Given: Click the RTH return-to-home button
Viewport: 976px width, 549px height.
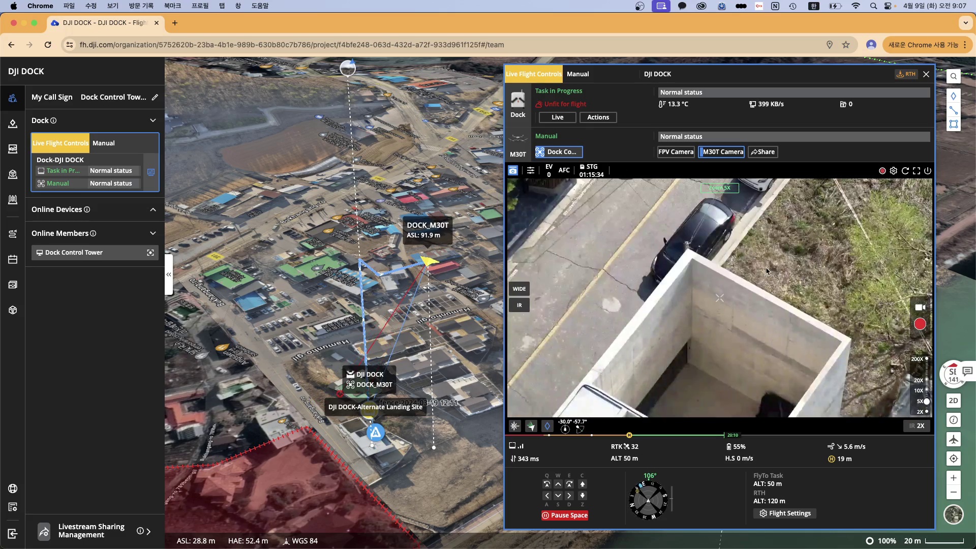Looking at the screenshot, I should point(906,74).
